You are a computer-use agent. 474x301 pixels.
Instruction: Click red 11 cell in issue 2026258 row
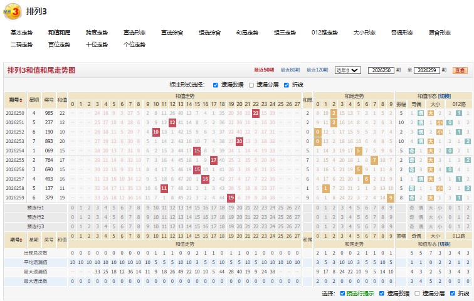coord(164,188)
